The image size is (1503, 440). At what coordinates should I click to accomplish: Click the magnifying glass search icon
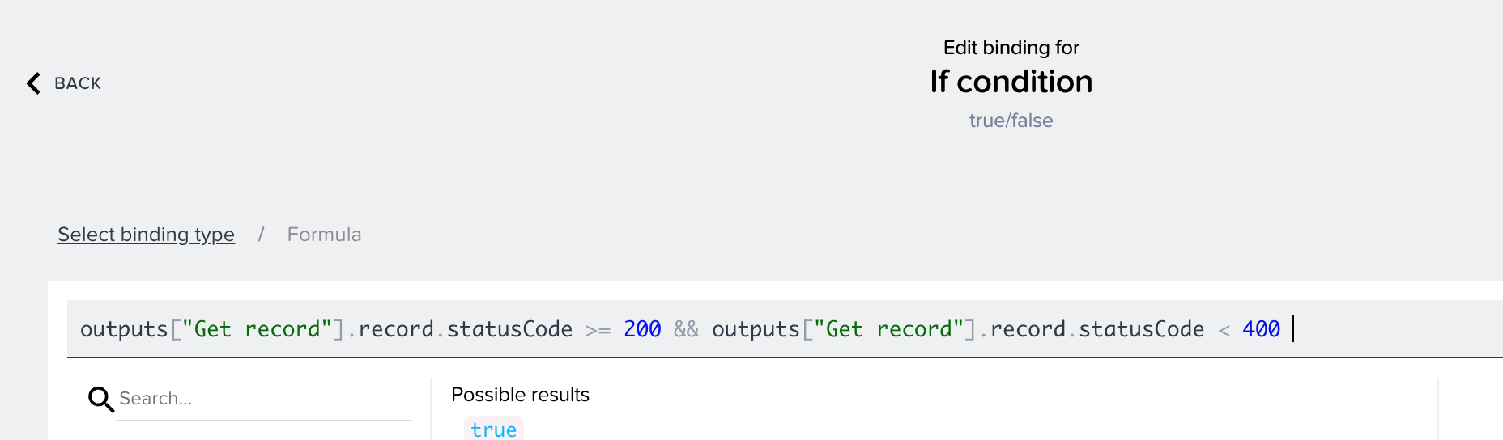(x=101, y=399)
